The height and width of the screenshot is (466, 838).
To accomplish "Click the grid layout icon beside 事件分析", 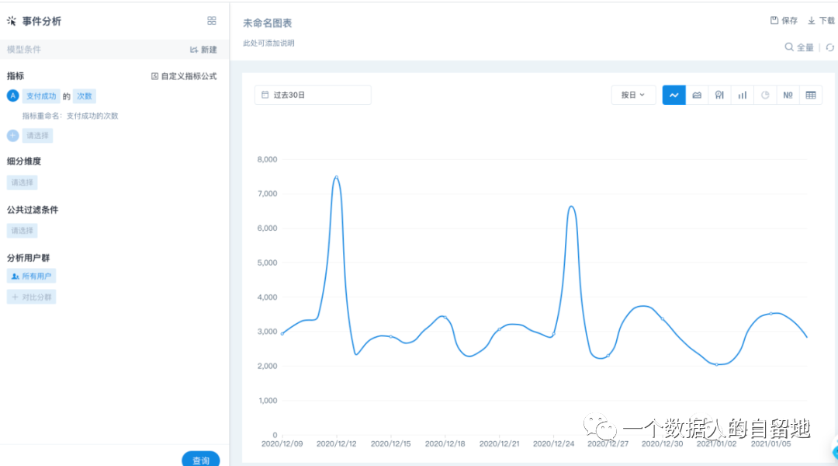I will (212, 21).
